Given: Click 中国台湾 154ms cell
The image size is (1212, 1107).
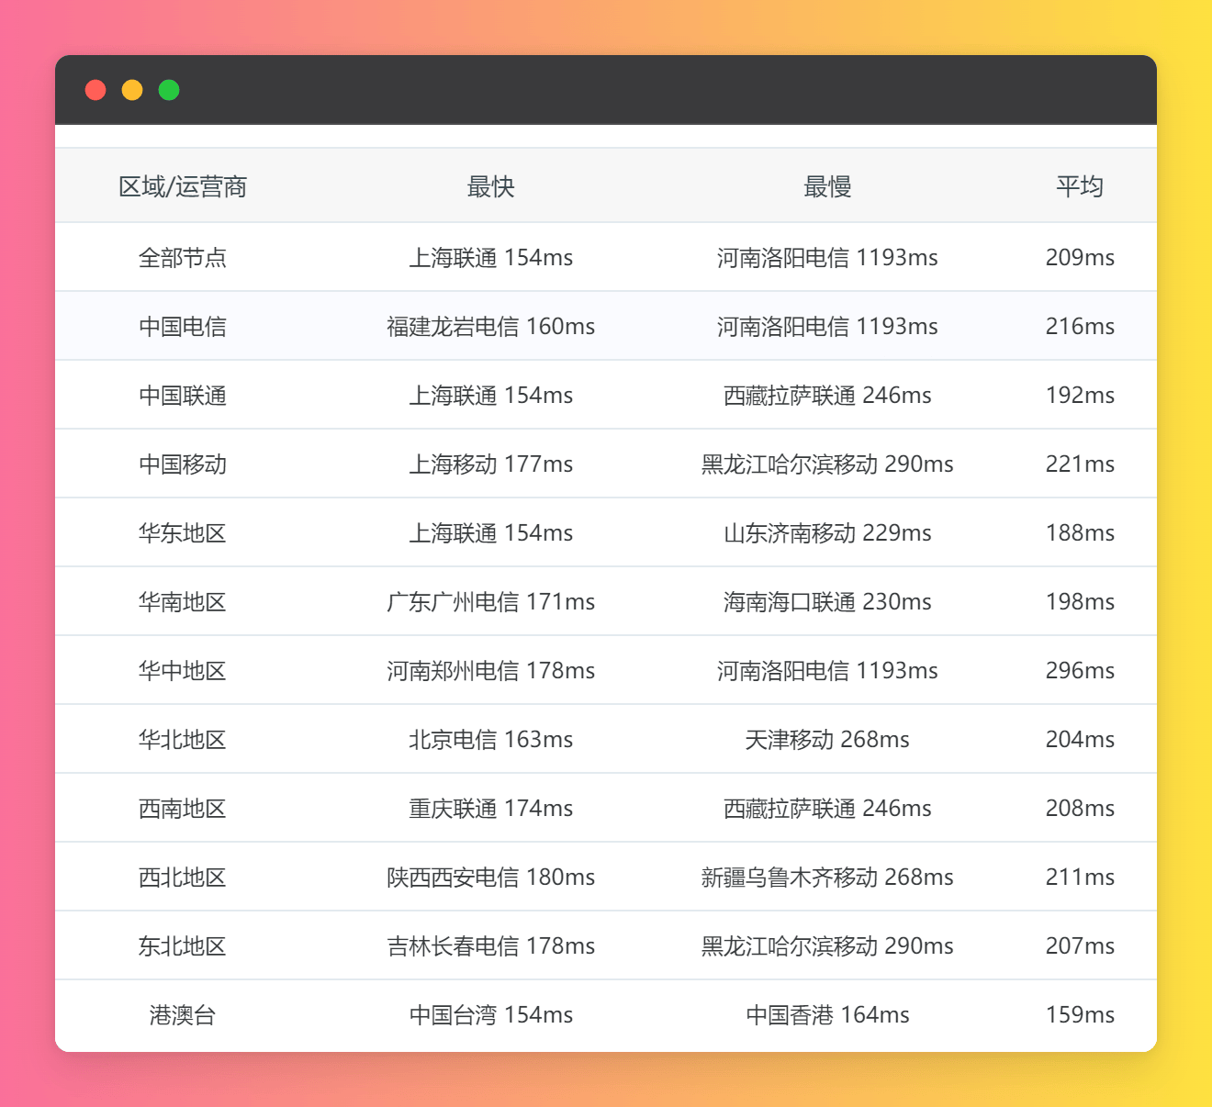Looking at the screenshot, I should click(x=490, y=1015).
